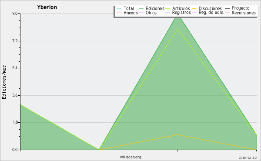
Task: Click the Proyecto legend entry
Action: pyautogui.click(x=241, y=8)
